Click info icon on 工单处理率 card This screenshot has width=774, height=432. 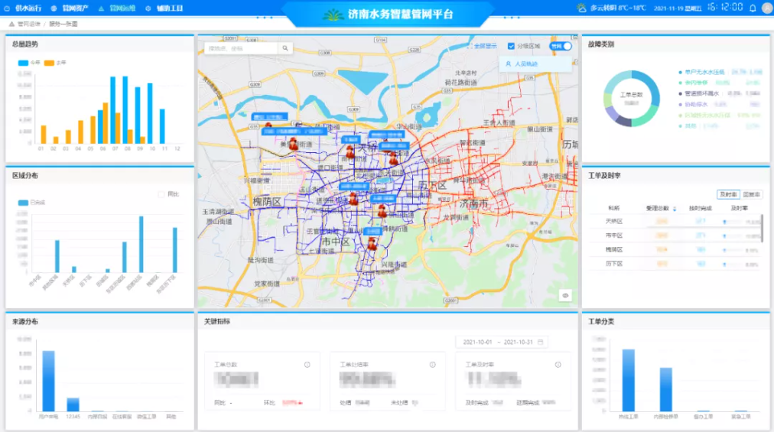(432, 365)
